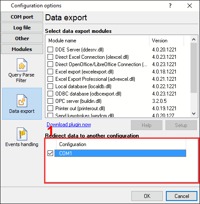Confirm settings with the OK button

tap(147, 196)
